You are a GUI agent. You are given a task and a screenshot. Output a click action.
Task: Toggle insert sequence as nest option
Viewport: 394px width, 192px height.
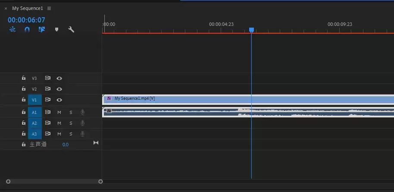13,30
